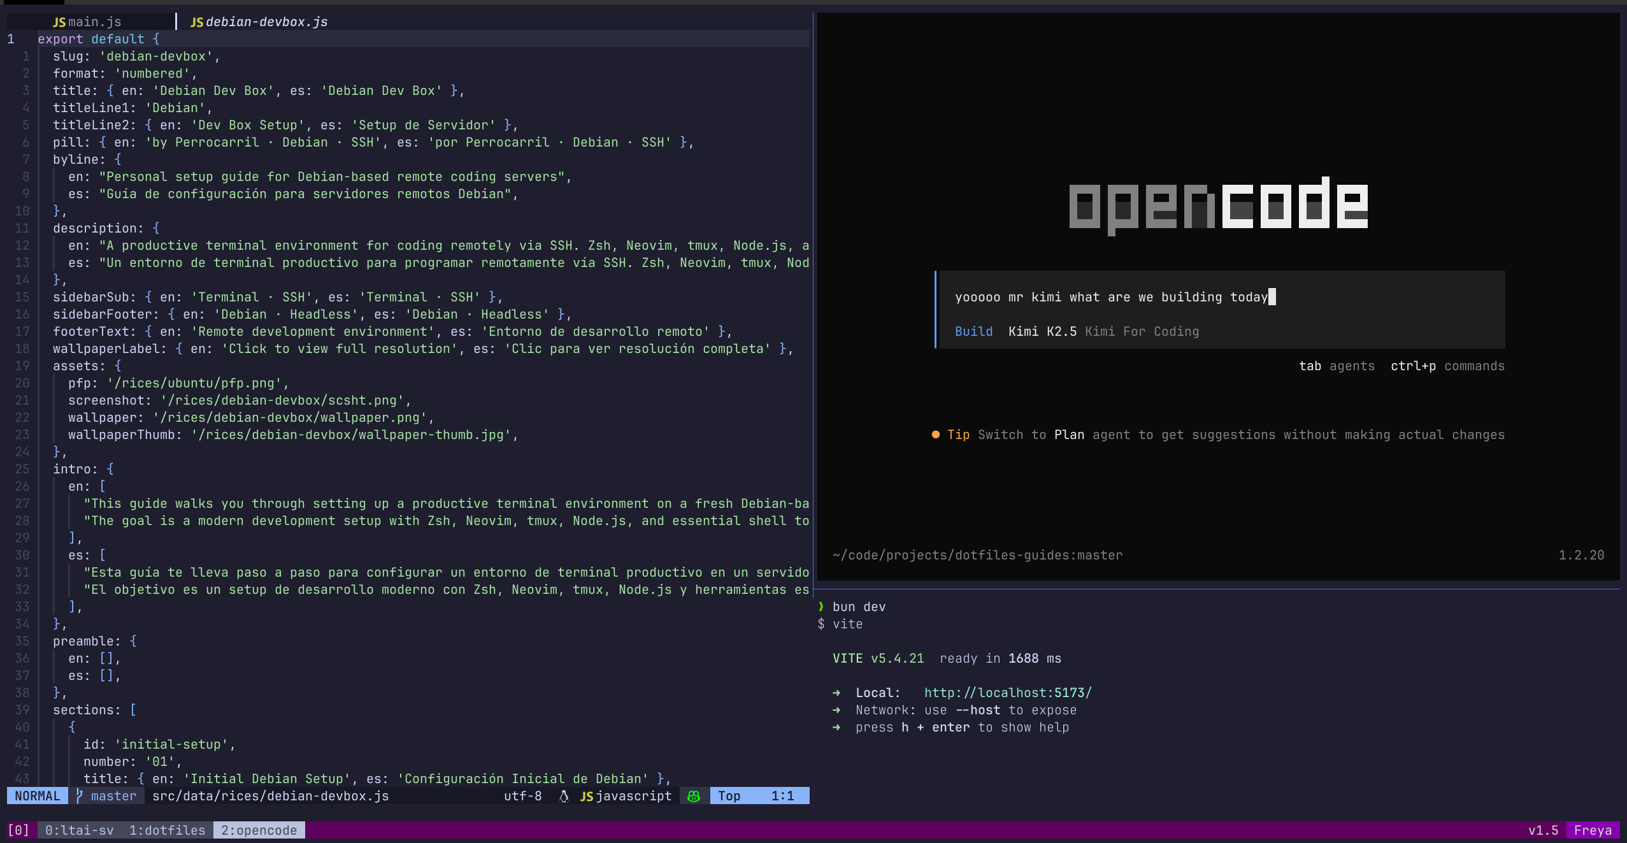Screen dimensions: 1627x843
Task: Click the JS filetype icon beside javascript
Action: tap(587, 796)
